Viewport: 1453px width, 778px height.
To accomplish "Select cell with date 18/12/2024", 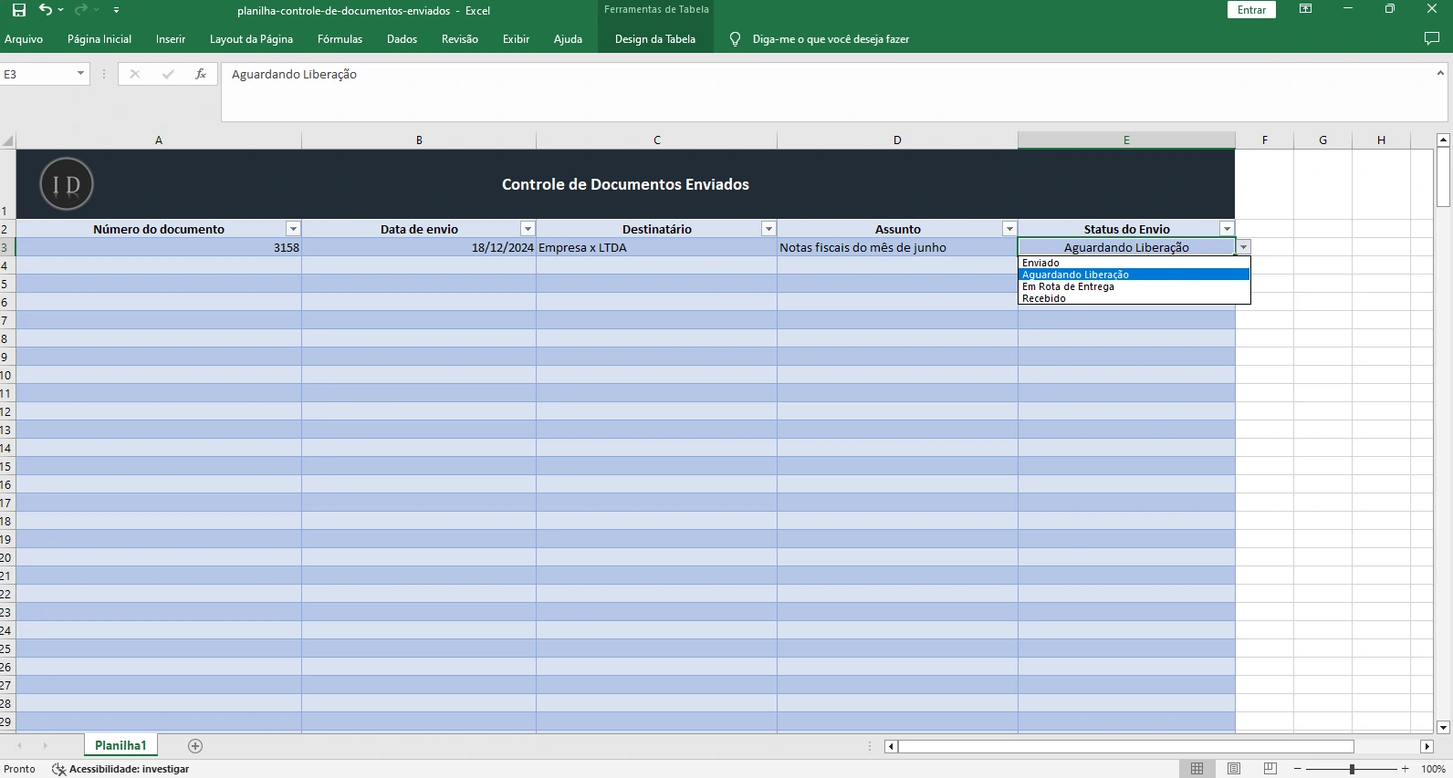I will [x=419, y=247].
